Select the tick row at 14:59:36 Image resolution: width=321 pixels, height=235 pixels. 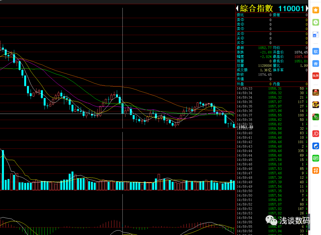[272, 111]
